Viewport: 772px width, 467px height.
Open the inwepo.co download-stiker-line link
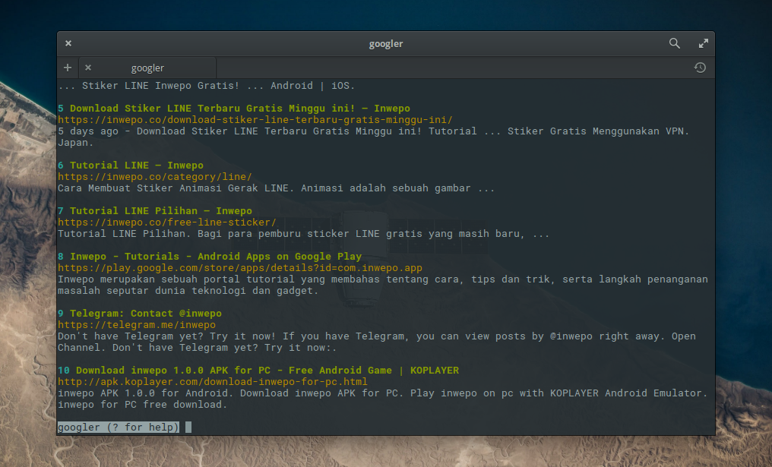tap(255, 119)
